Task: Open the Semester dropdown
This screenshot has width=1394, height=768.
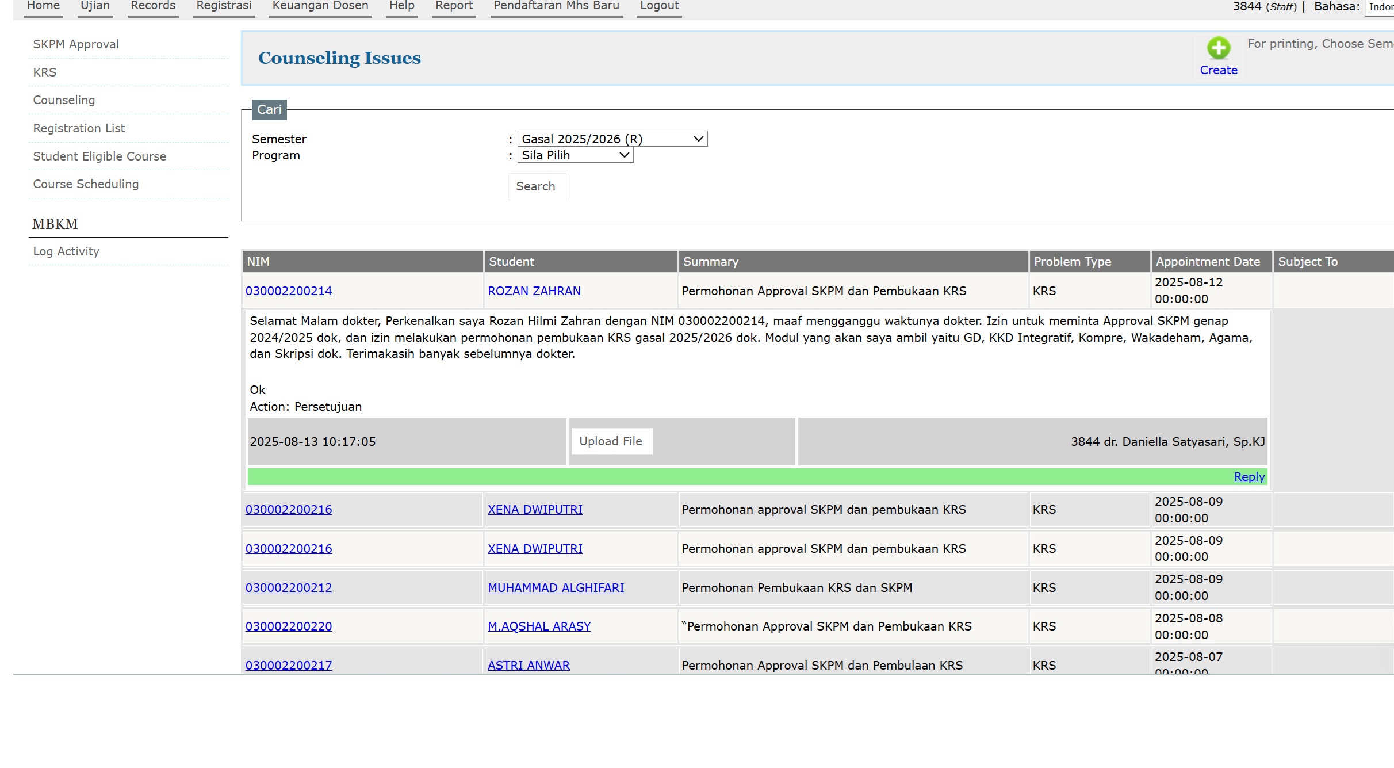Action: (612, 139)
